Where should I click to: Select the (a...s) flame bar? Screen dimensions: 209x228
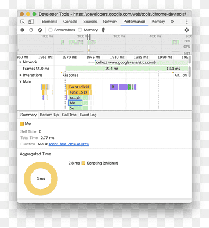(75, 98)
